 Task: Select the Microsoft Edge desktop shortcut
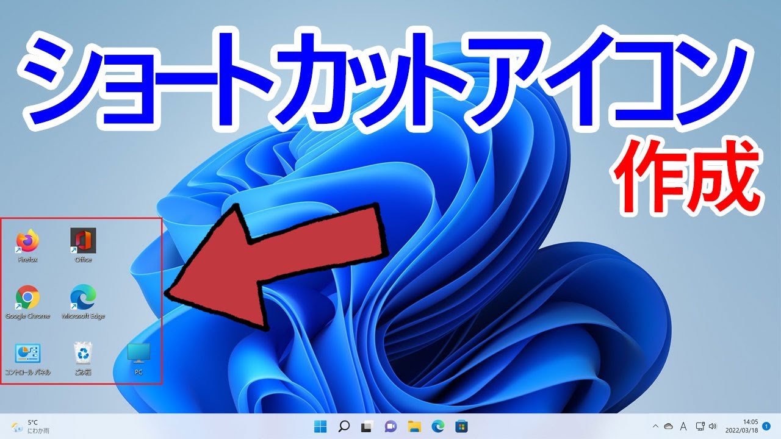[82, 298]
